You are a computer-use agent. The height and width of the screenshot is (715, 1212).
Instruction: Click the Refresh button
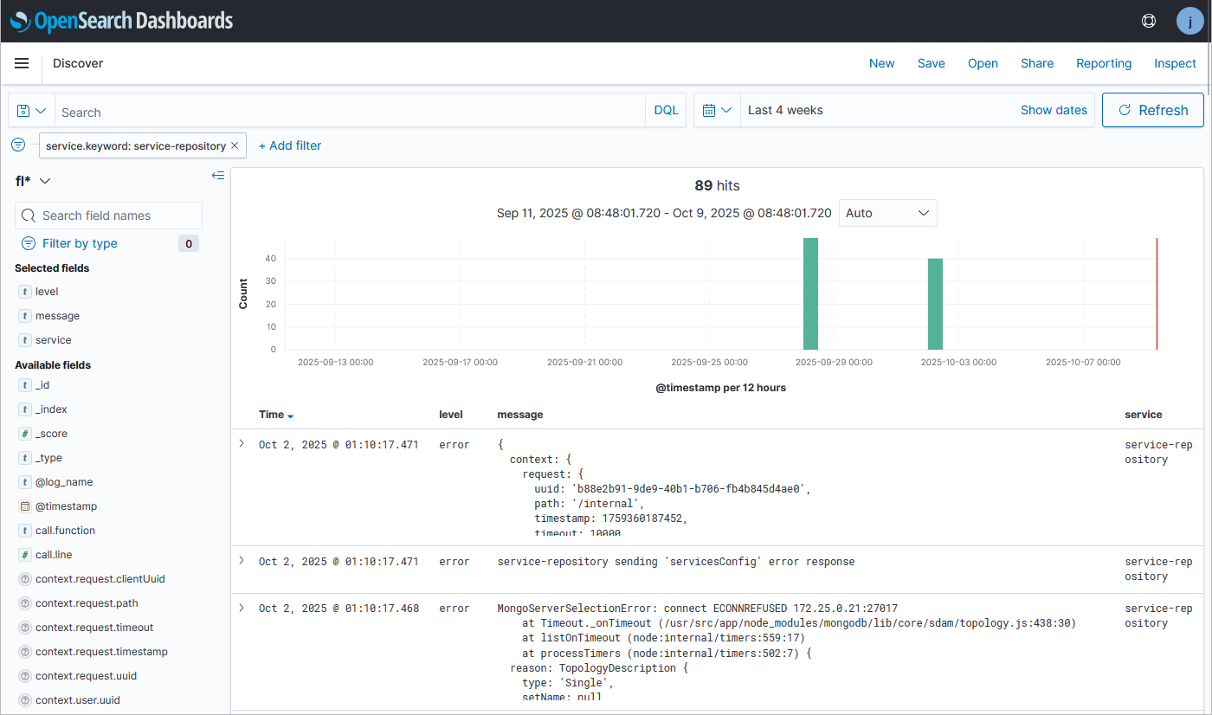coord(1152,110)
